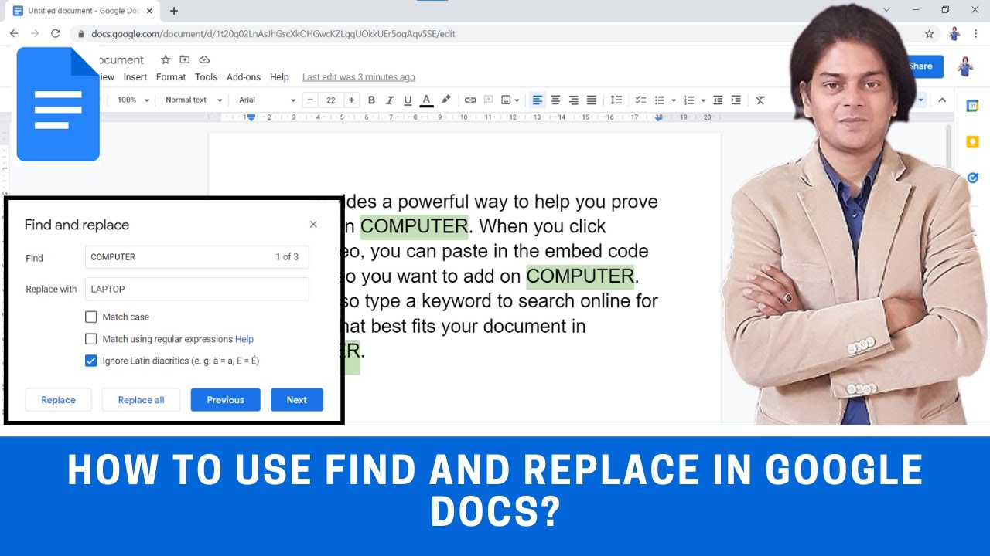Open the regular expressions Help link
The image size is (990, 556).
point(244,339)
